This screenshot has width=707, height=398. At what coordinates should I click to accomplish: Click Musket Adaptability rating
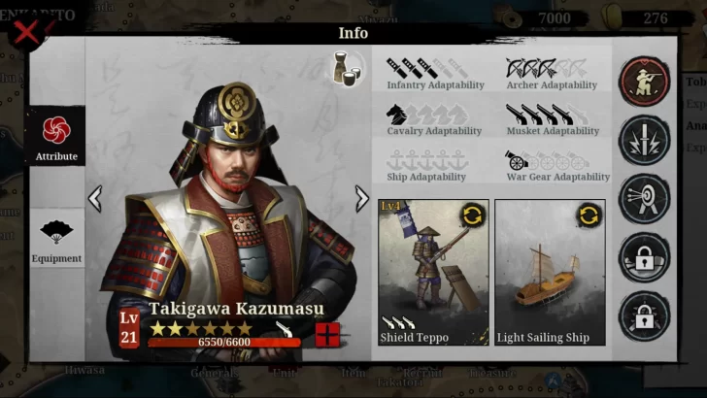547,115
